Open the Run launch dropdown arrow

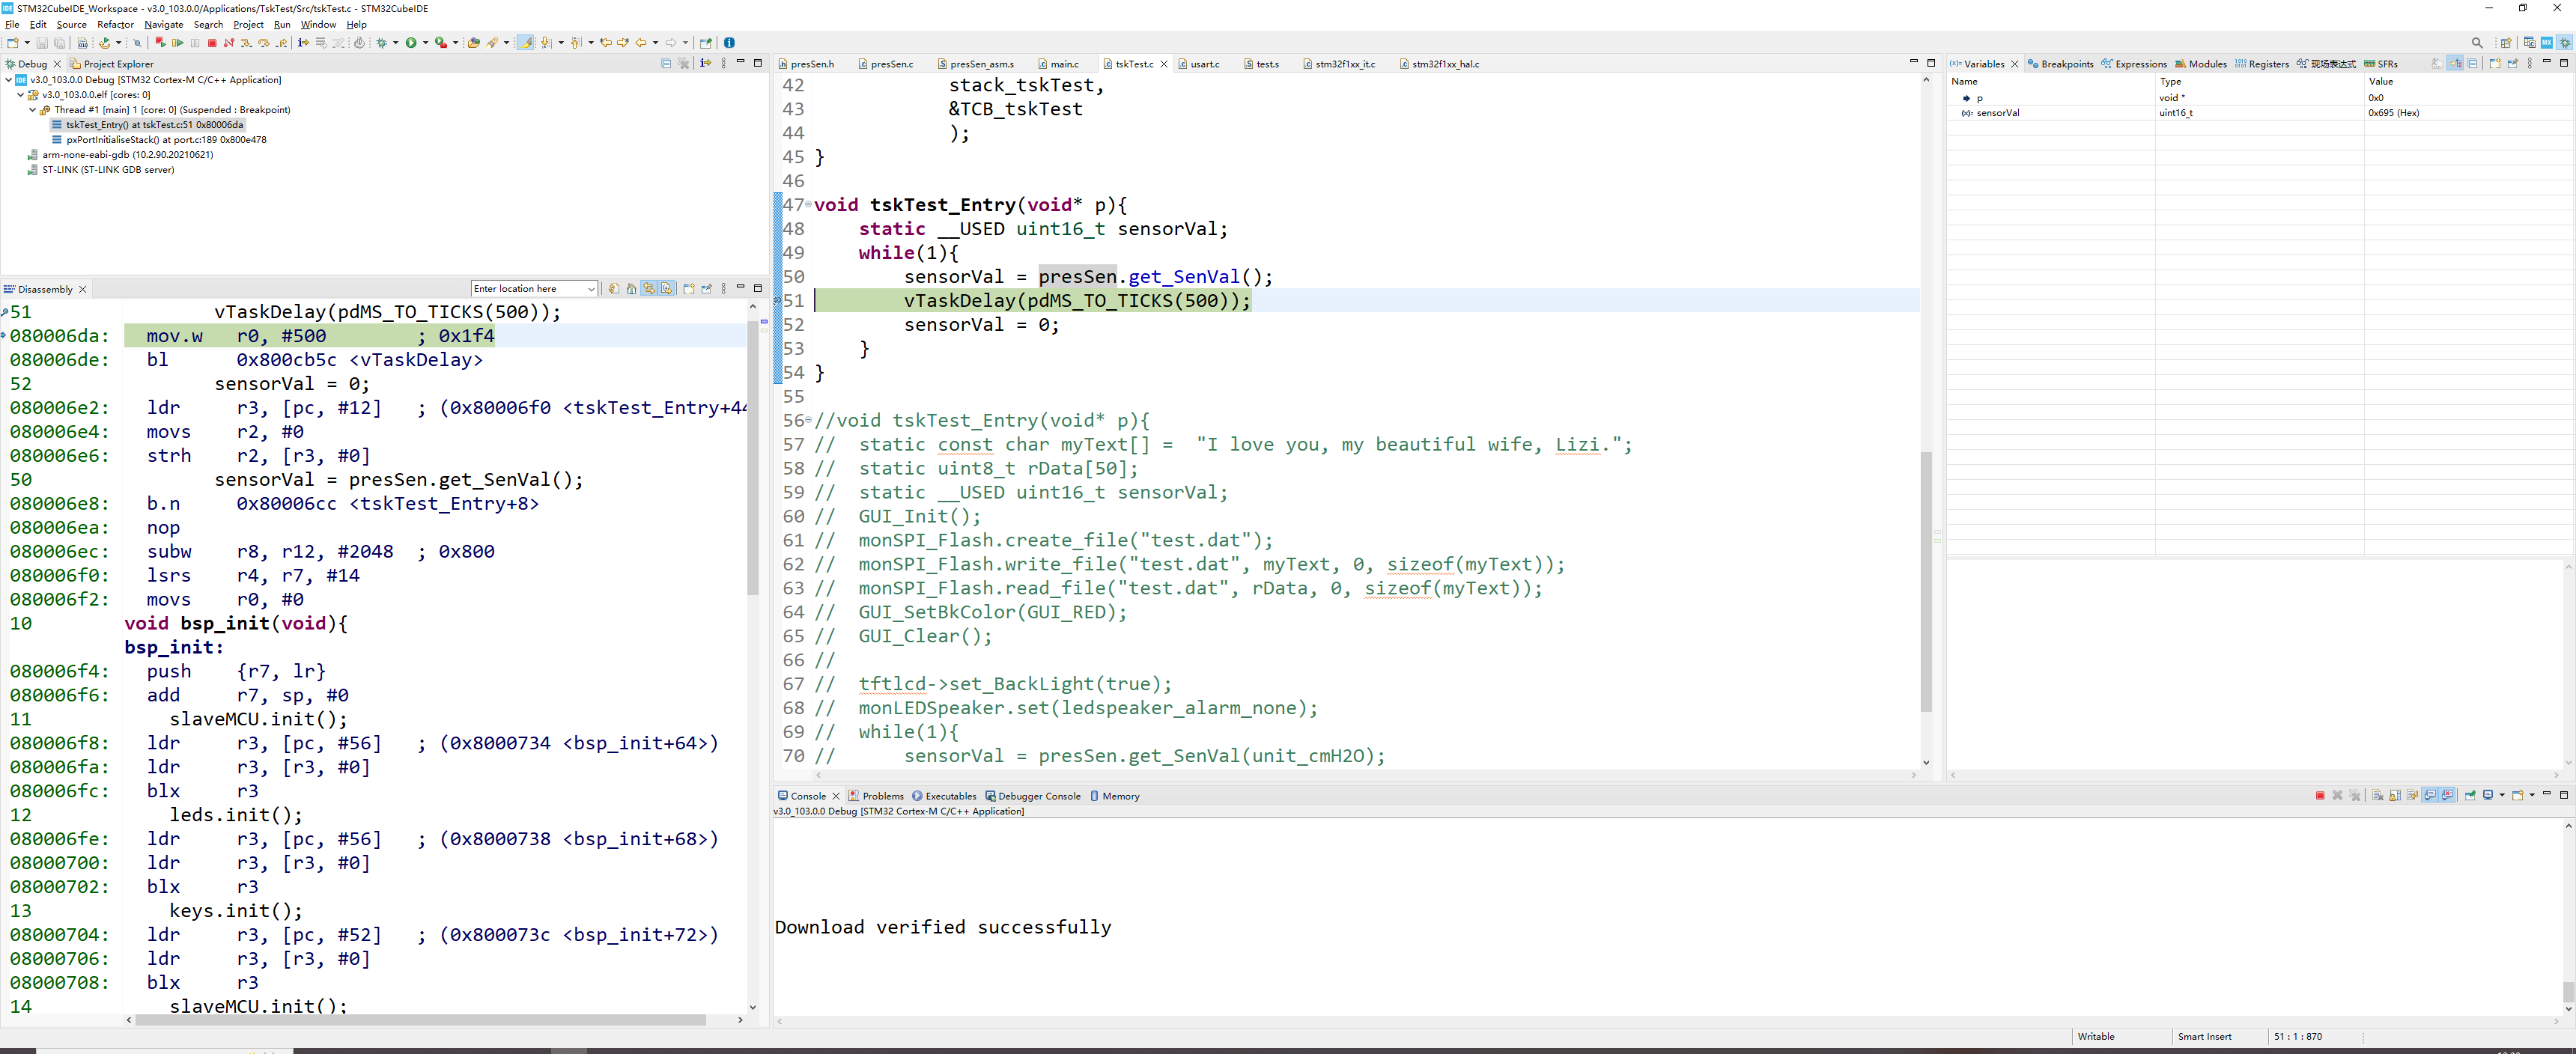426,43
